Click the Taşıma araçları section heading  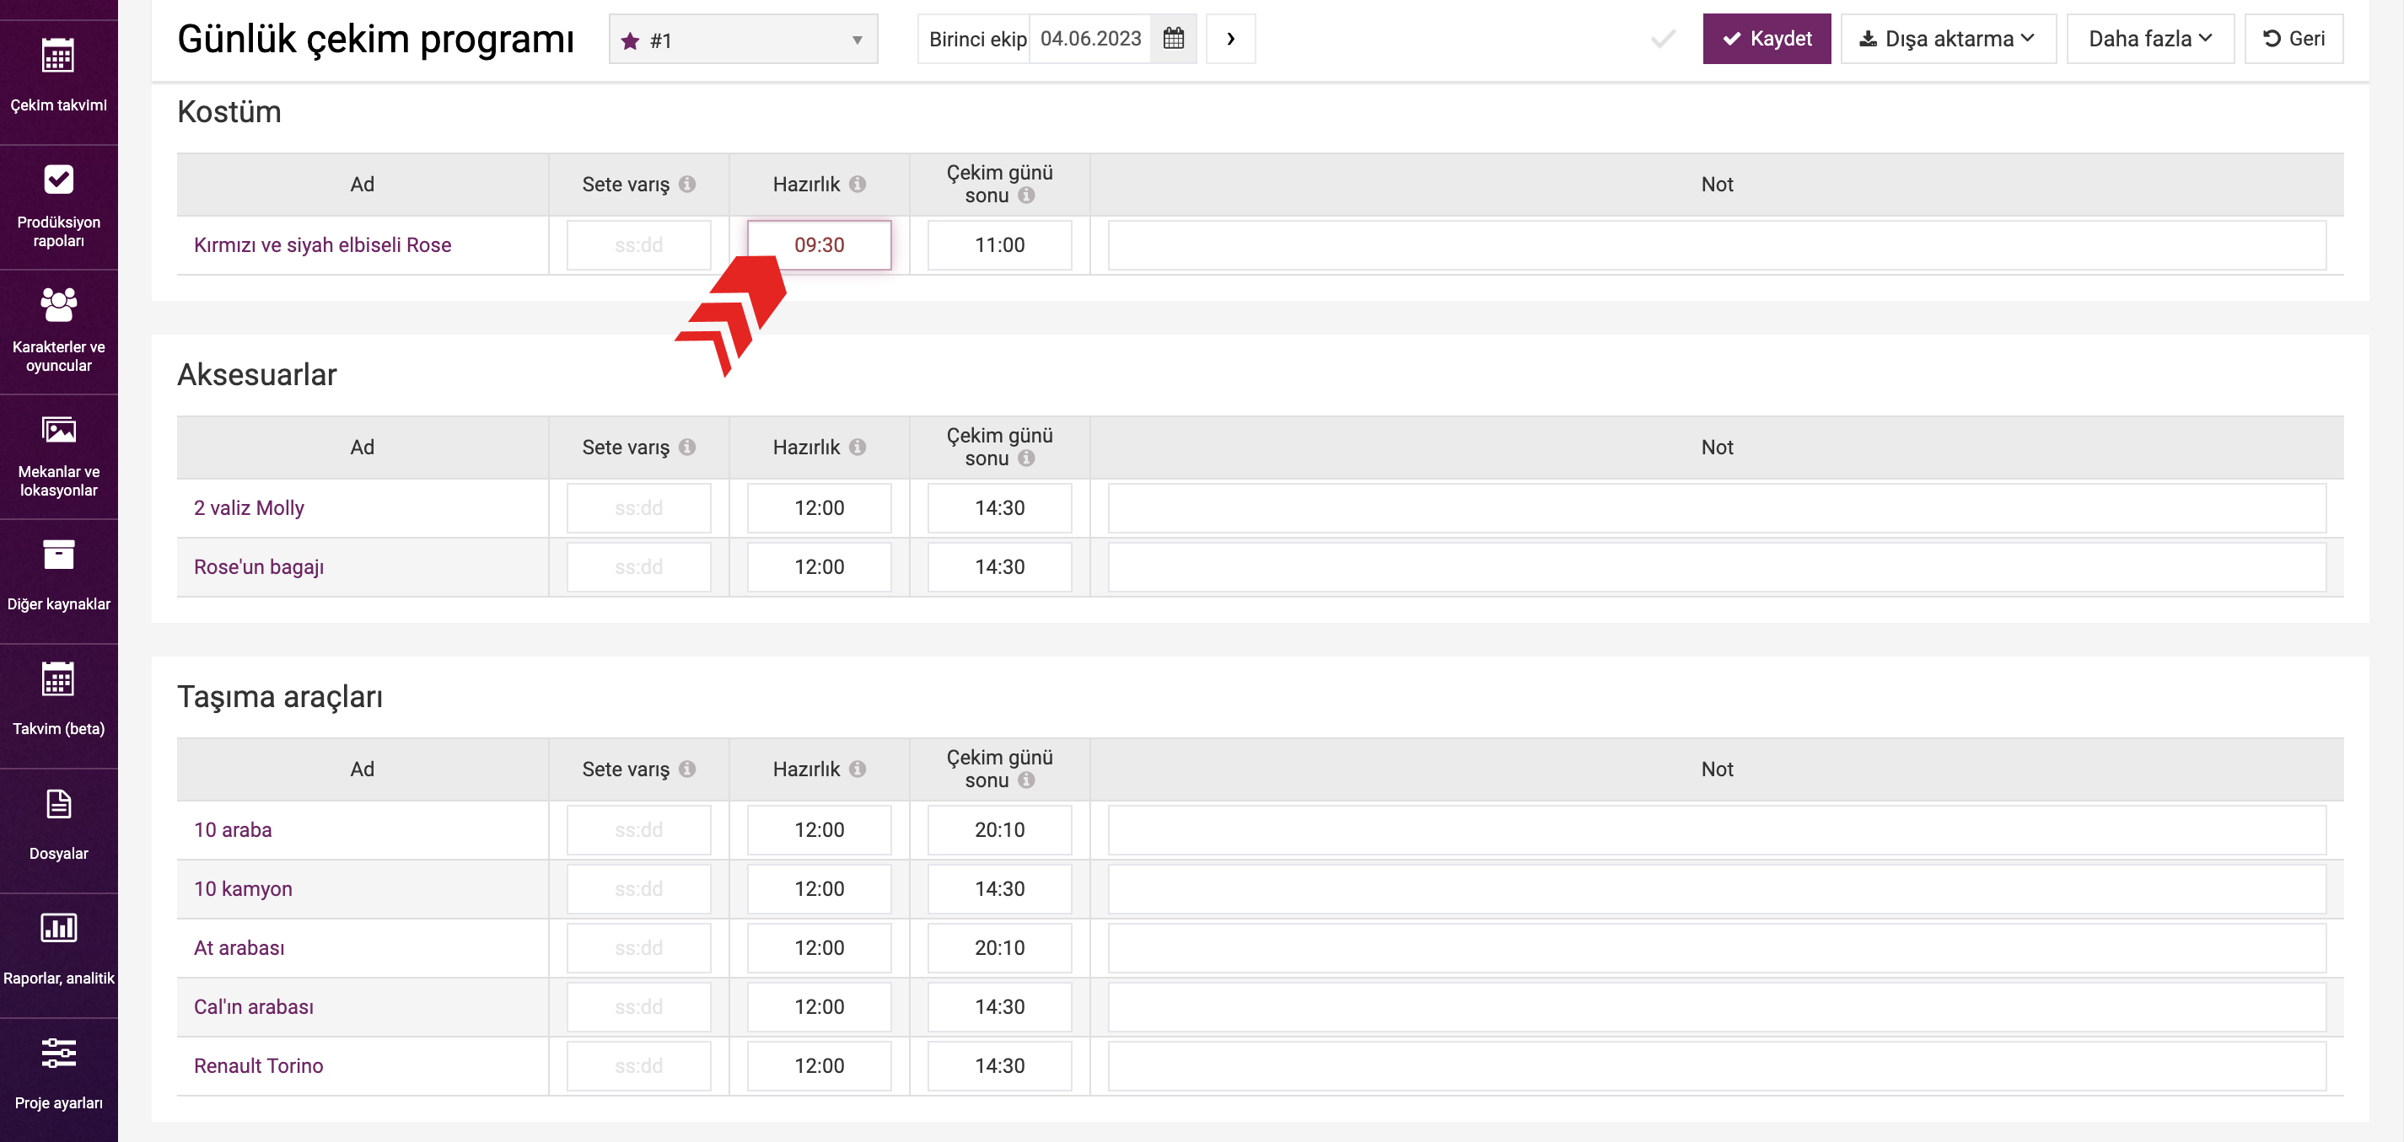[x=280, y=697]
